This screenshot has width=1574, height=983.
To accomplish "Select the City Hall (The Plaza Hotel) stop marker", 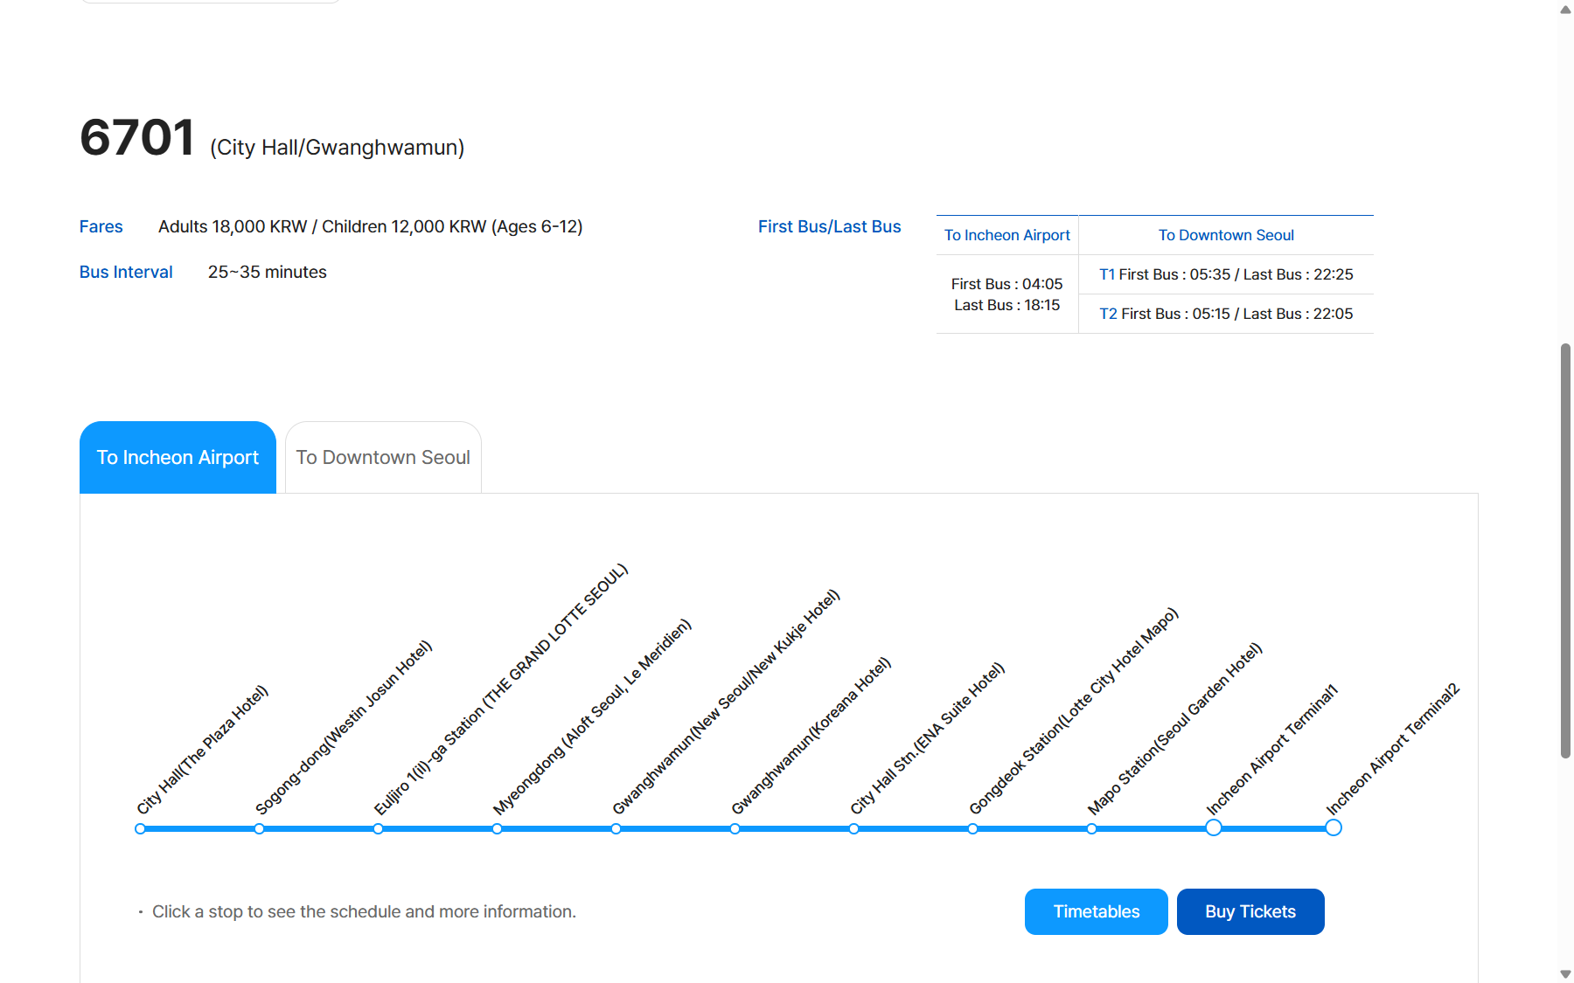I will (x=140, y=828).
